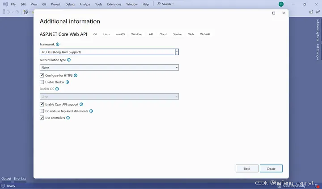
Task: Open the Framework dropdown
Action: (109, 52)
